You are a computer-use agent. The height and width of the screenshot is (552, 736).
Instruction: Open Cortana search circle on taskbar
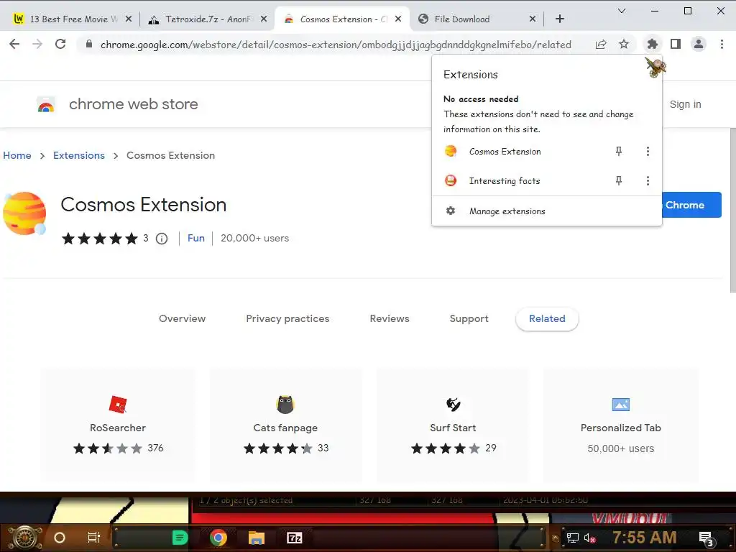tap(60, 538)
